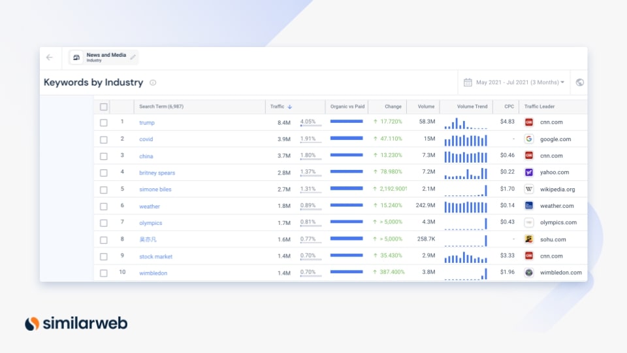Open the covid keyword link

[146, 139]
